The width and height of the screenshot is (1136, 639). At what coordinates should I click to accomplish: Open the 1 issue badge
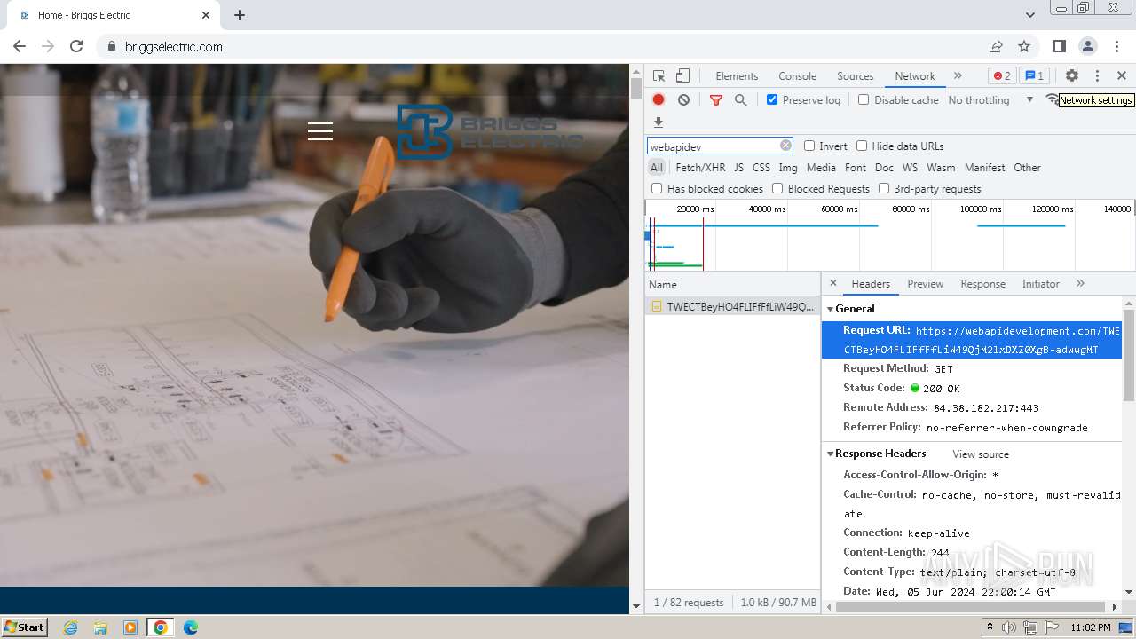[1034, 76]
